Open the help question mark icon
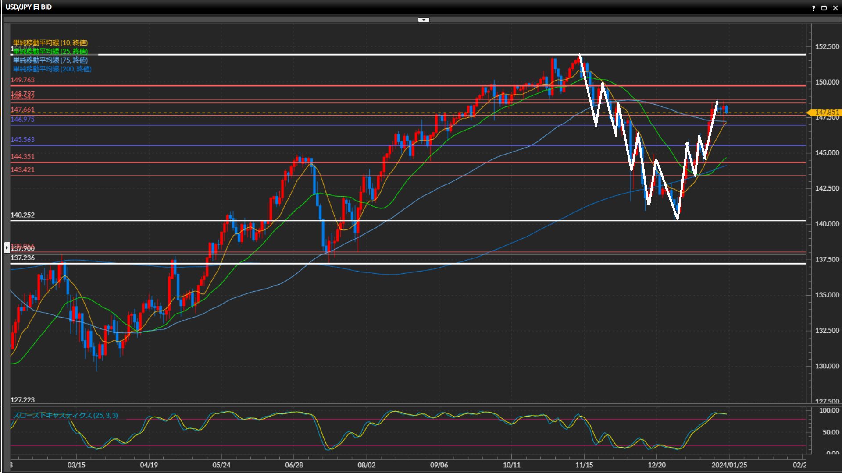Viewport: 842px width, 473px height. (x=813, y=8)
